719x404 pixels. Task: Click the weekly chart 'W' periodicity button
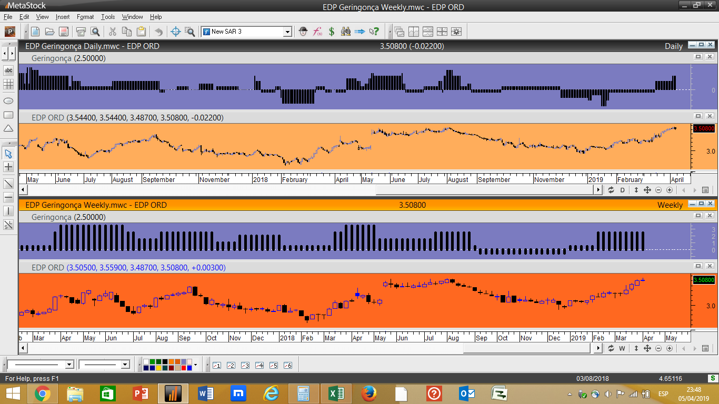tap(622, 348)
